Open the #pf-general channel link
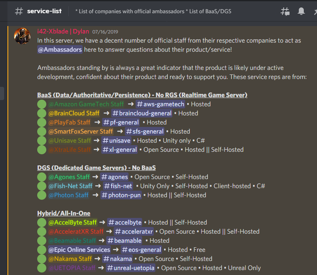The height and width of the screenshot is (275, 317). [121, 122]
